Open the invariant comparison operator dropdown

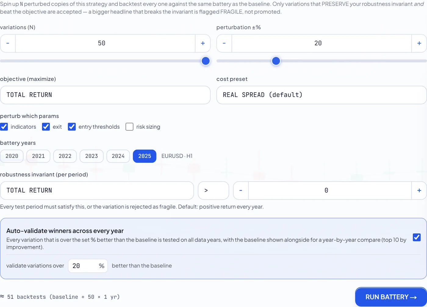(213, 190)
